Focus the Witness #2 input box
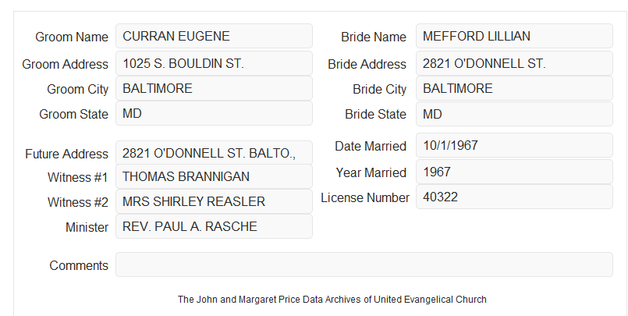Image resolution: width=628 pixels, height=316 pixels. pos(214,201)
